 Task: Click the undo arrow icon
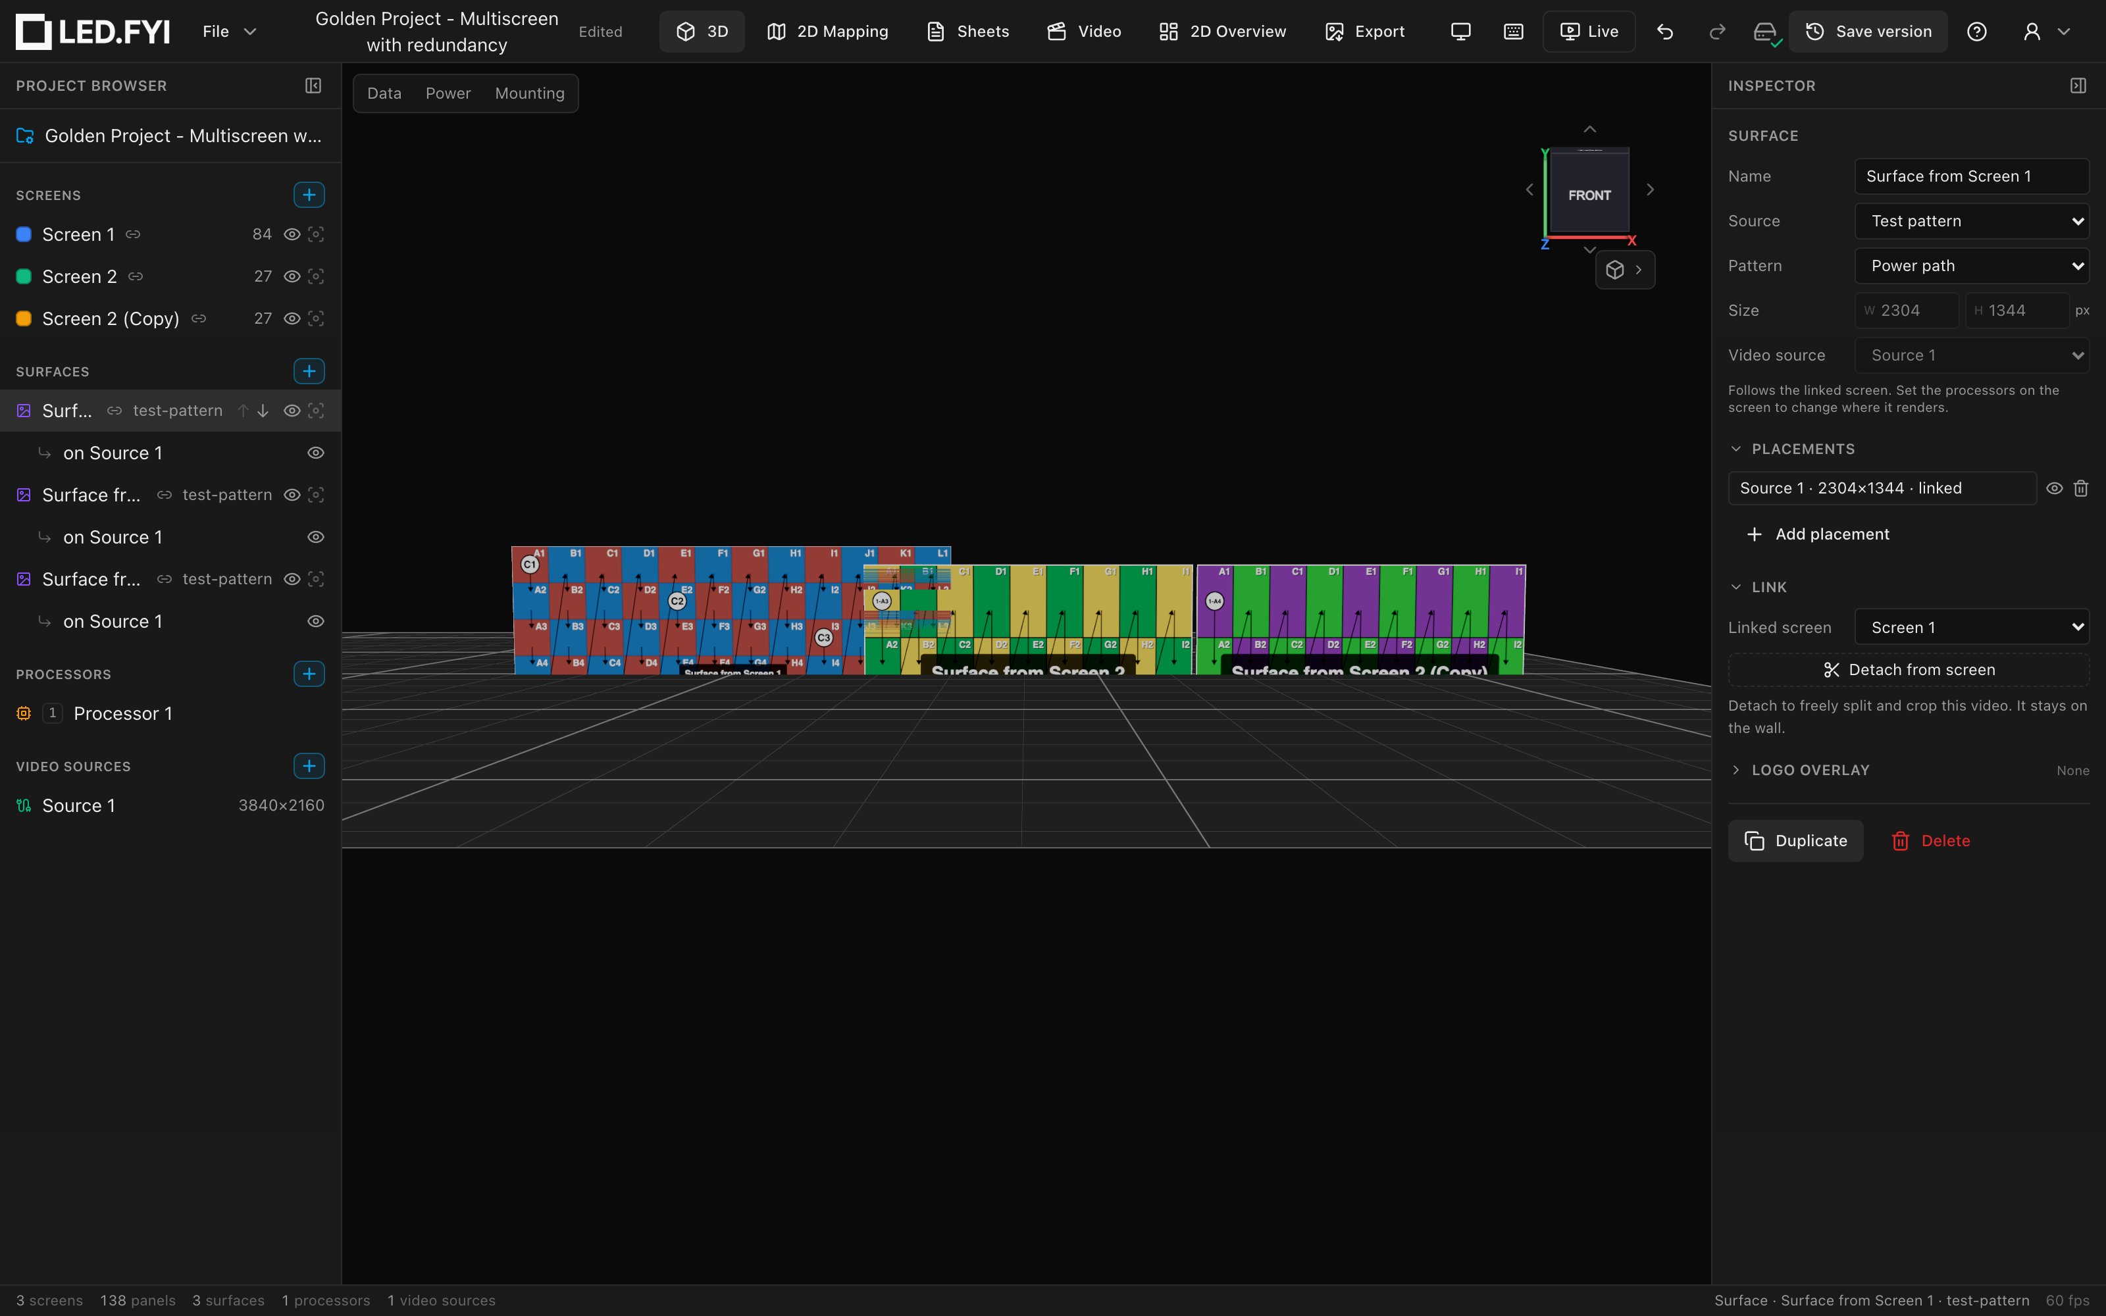tap(1665, 32)
